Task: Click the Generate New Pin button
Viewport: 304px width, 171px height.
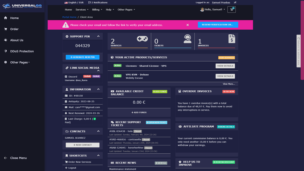Action: pyautogui.click(x=82, y=57)
